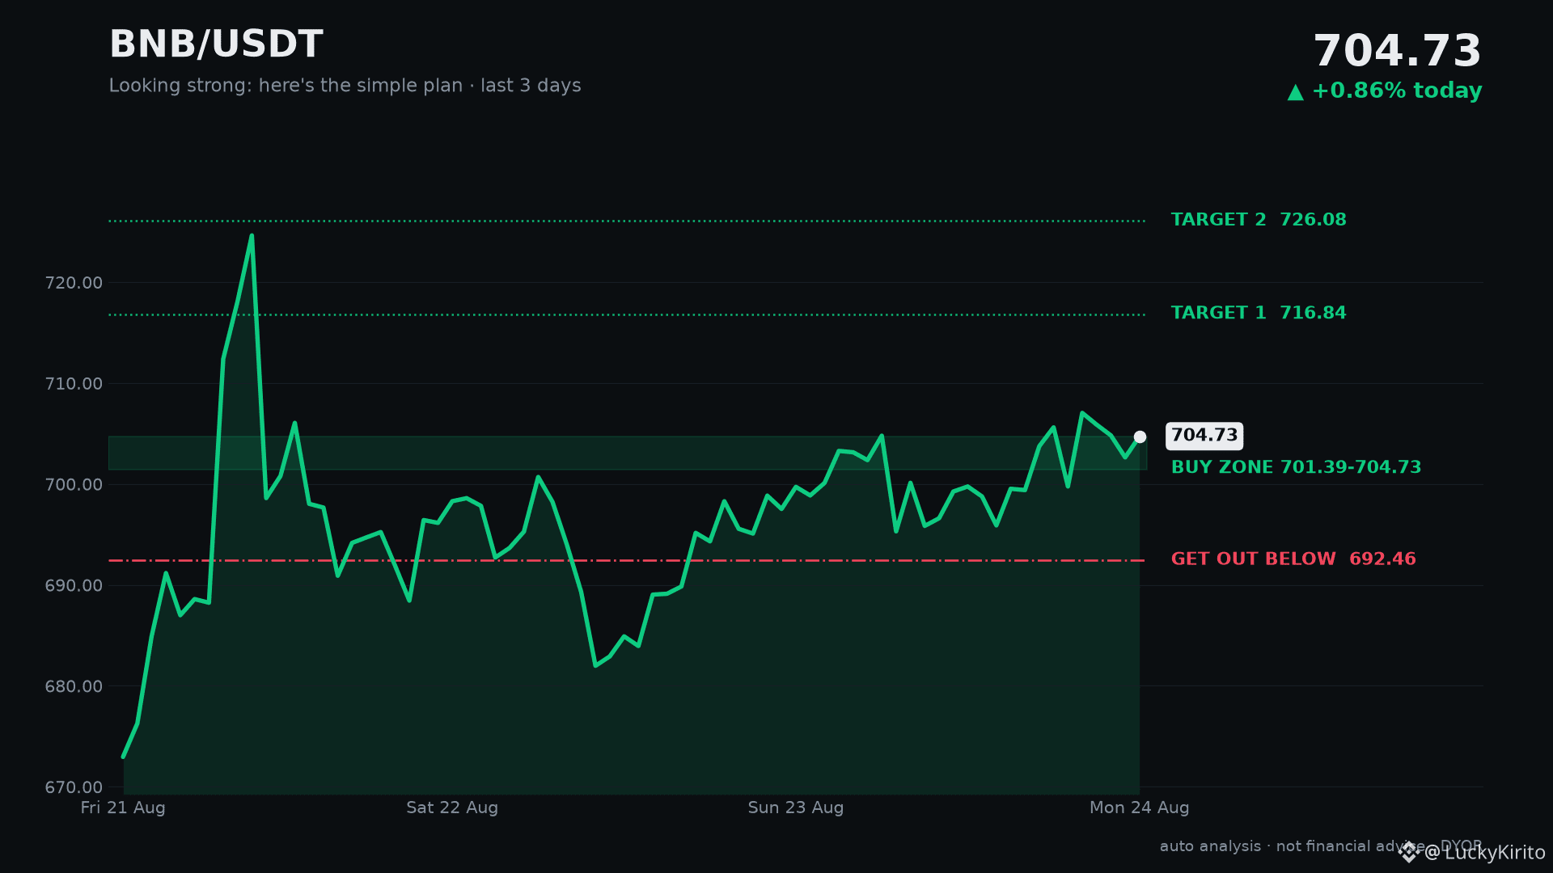This screenshot has width=1553, height=873.
Task: Click the "+0.86% today" change label
Action: (1397, 91)
